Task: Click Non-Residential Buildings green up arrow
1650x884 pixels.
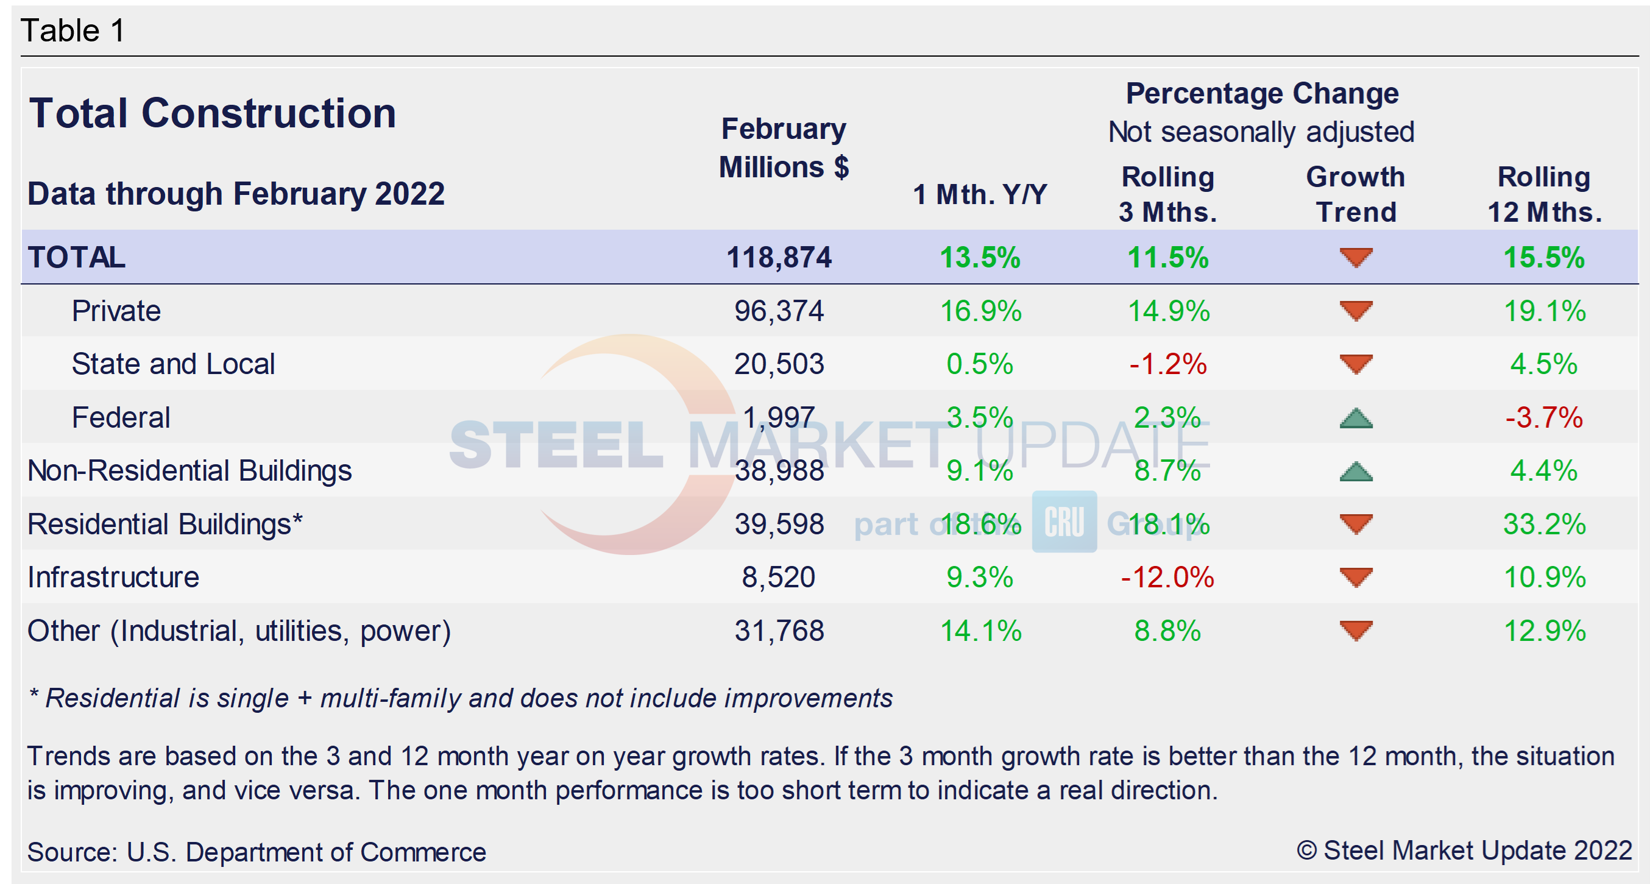Action: (x=1355, y=472)
